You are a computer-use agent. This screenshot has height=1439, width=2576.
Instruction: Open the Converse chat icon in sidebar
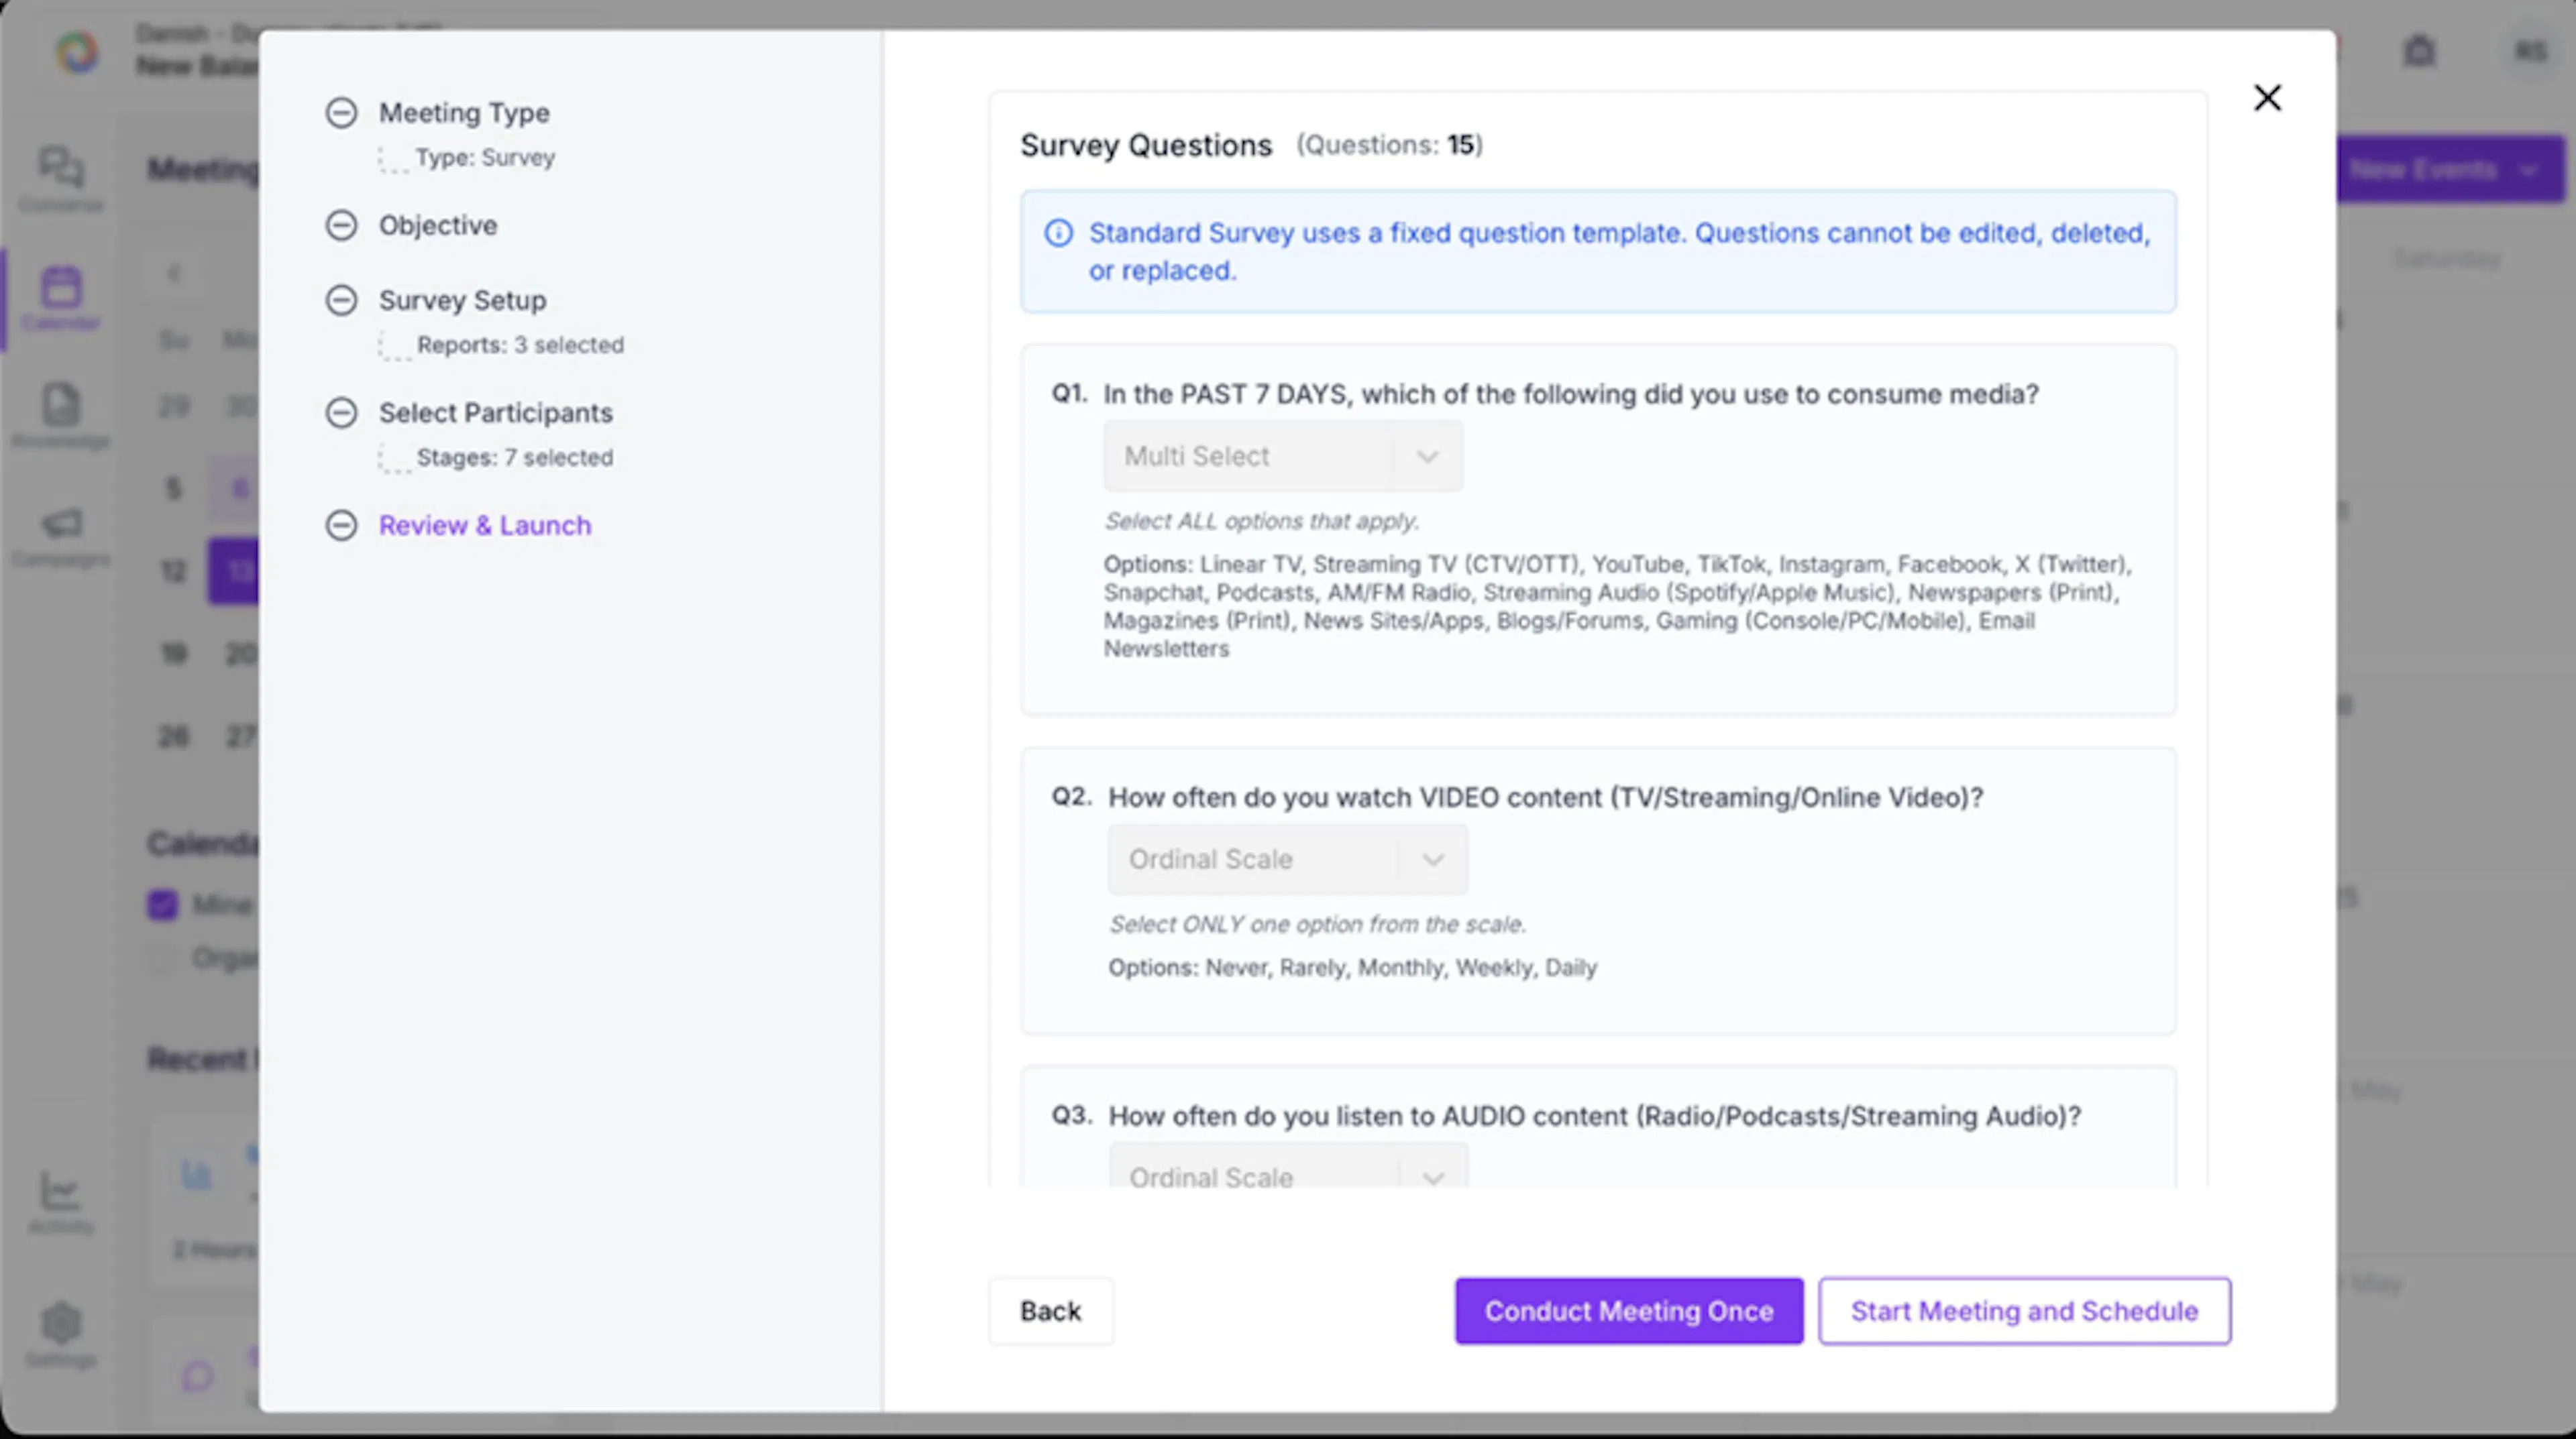(61, 167)
